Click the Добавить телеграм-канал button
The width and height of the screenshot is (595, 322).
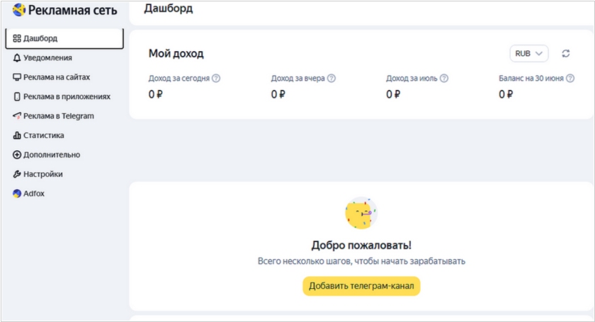[361, 286]
